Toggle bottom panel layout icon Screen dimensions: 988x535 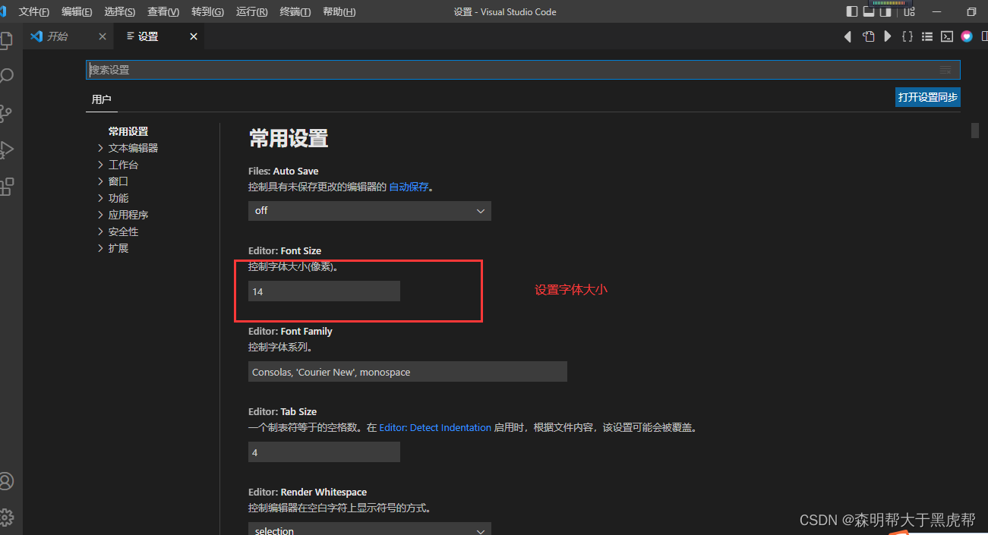point(869,11)
